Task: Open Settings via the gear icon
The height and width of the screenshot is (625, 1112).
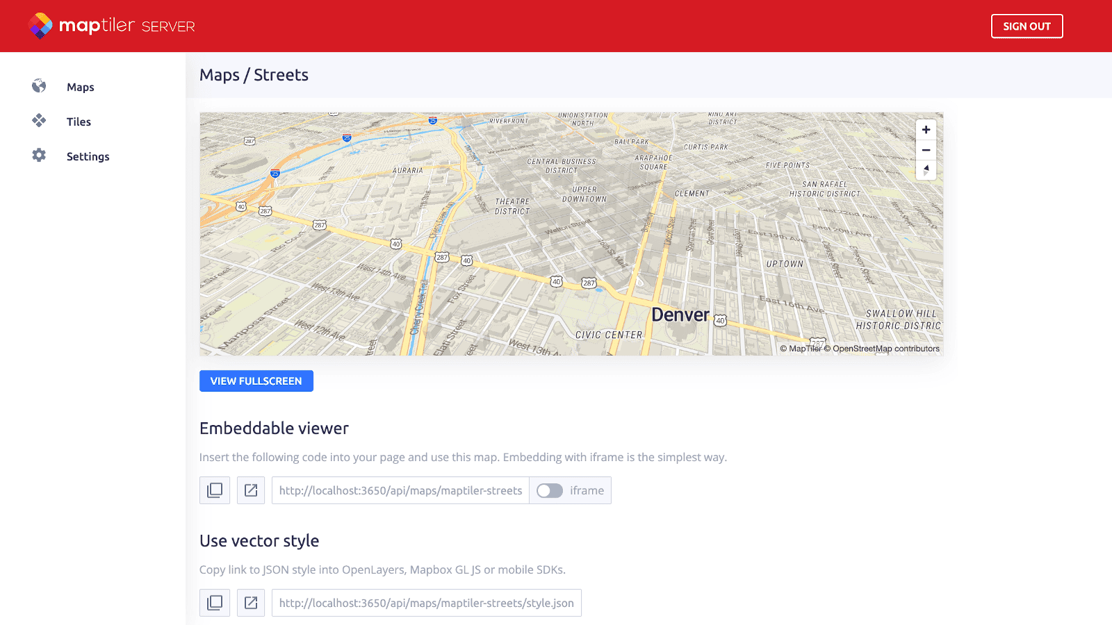Action: tap(40, 156)
